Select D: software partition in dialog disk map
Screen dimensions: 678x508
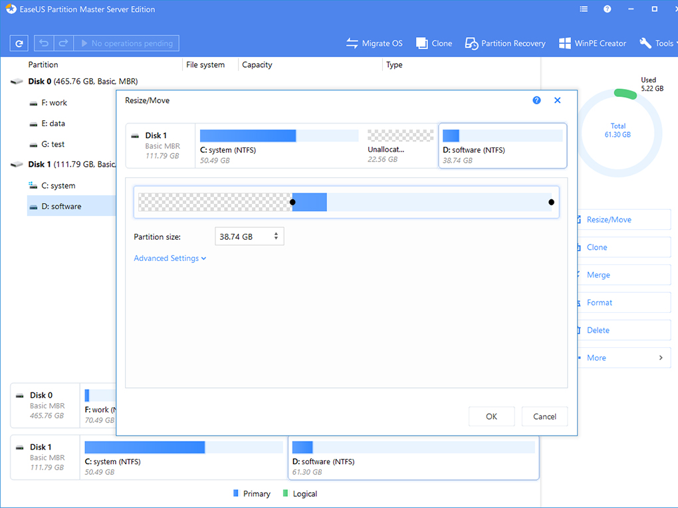point(503,146)
